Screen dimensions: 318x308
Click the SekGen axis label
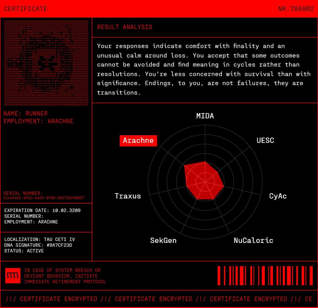pos(163,240)
